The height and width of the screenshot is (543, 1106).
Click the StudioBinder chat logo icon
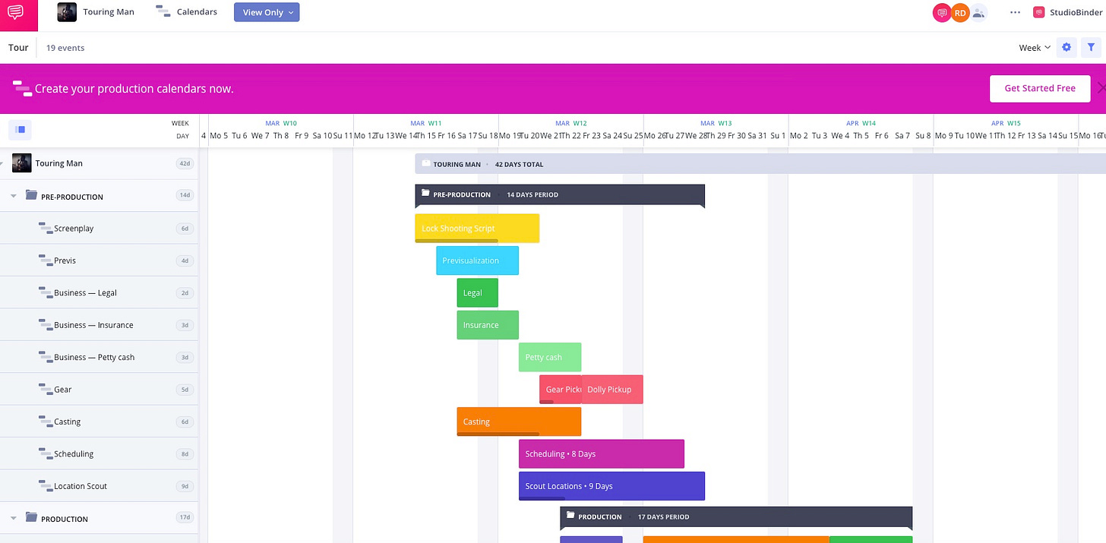tap(15, 12)
